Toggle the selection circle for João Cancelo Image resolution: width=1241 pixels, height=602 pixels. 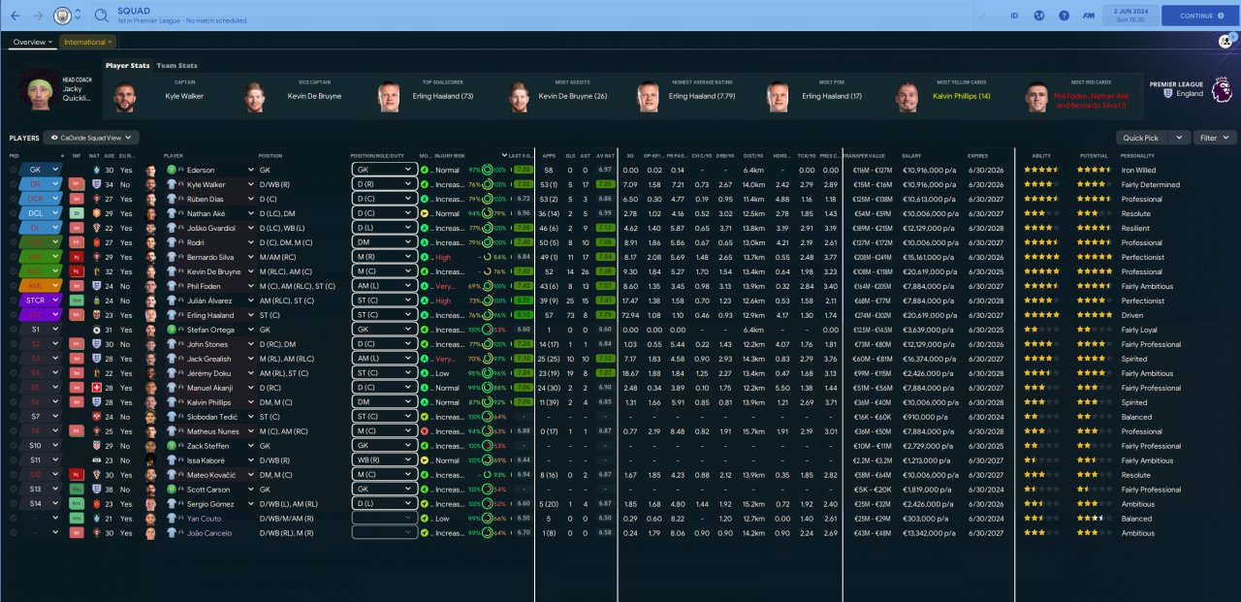click(14, 533)
